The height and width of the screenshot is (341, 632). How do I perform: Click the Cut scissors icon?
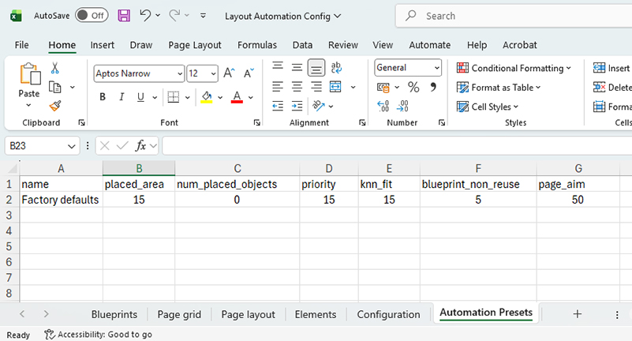pos(54,68)
